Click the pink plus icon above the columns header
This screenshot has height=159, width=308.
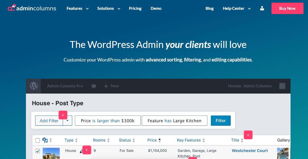(x=248, y=135)
